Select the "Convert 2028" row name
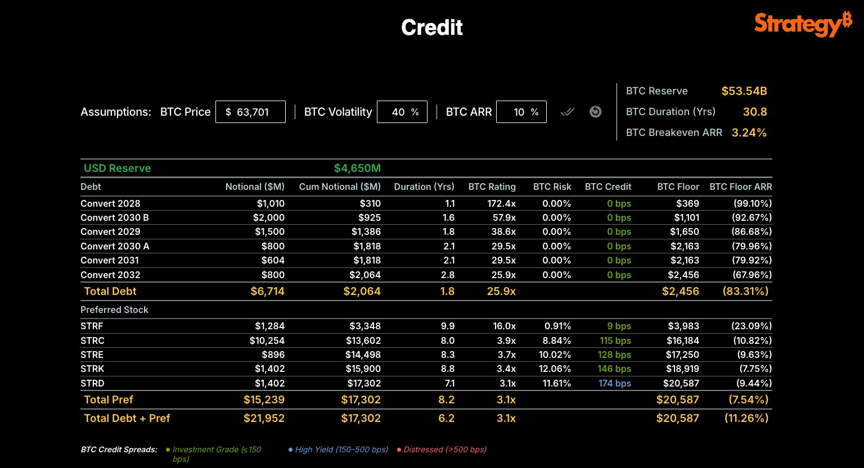Image resolution: width=864 pixels, height=468 pixels. (x=110, y=203)
